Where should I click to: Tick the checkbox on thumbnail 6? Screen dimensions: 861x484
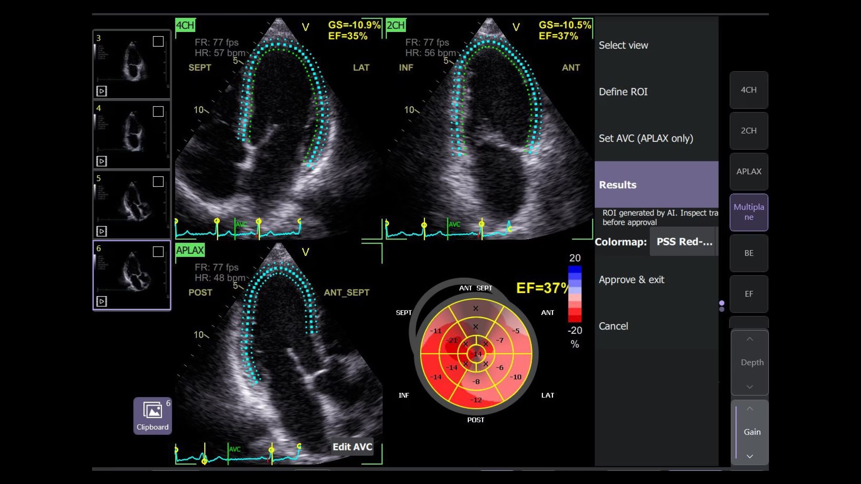pyautogui.click(x=158, y=252)
